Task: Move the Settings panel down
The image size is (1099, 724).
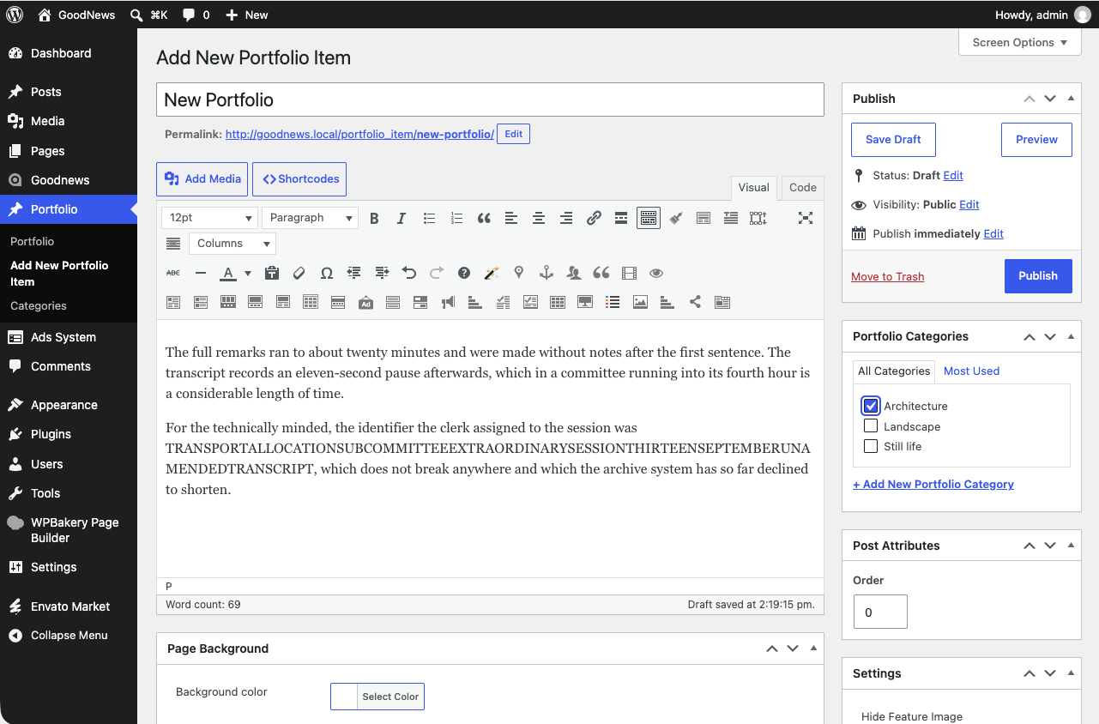Action: pyautogui.click(x=1050, y=673)
